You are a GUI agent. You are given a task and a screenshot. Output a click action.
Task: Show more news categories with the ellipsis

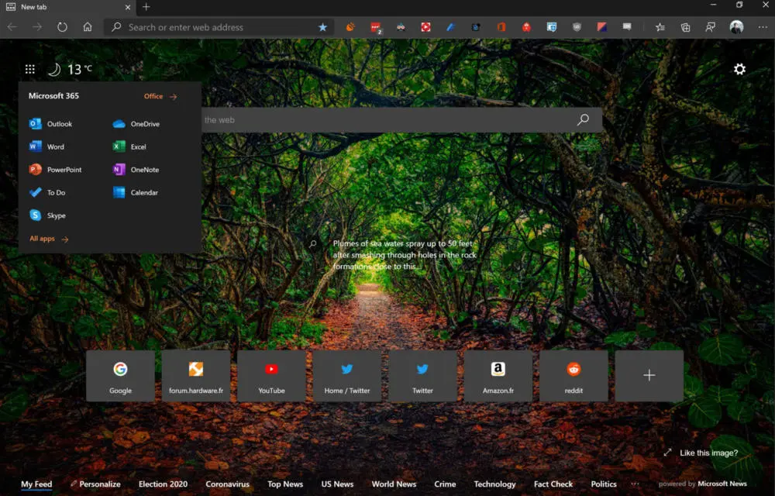coord(635,484)
